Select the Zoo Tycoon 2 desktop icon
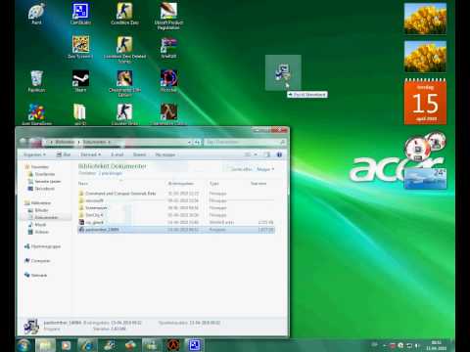 pos(80,47)
